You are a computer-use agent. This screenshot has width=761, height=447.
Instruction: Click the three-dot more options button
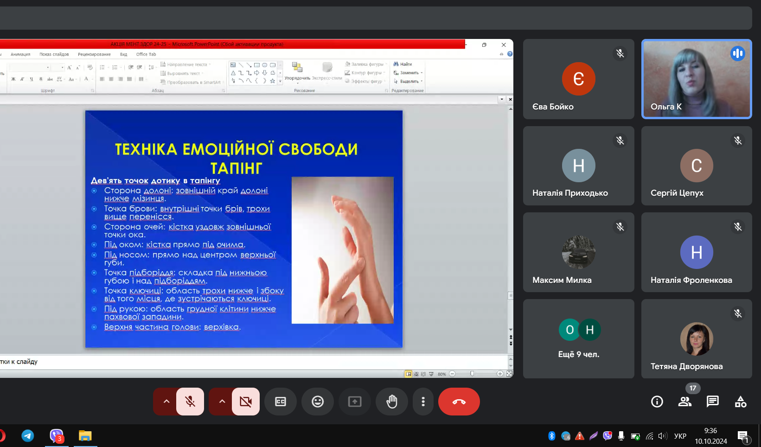click(x=423, y=402)
